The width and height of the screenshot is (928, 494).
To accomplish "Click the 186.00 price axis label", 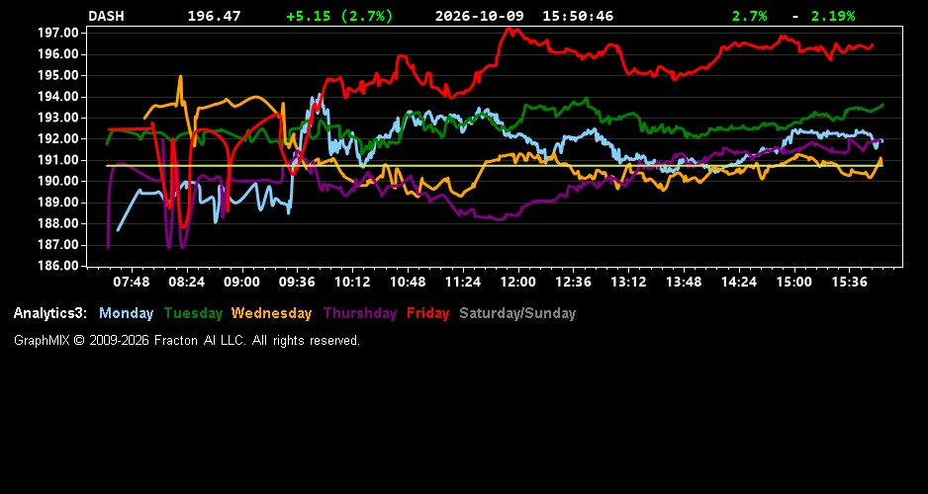I will click(57, 266).
